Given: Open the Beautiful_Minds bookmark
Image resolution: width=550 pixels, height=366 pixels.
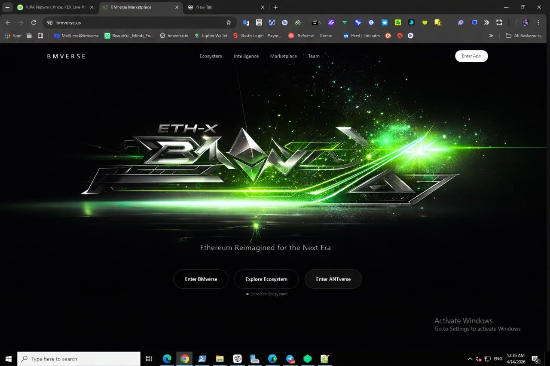Looking at the screenshot, I should click(x=129, y=36).
